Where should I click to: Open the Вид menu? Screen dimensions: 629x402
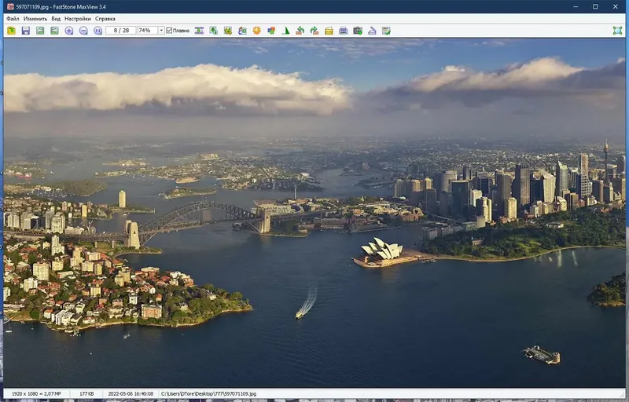pos(56,18)
